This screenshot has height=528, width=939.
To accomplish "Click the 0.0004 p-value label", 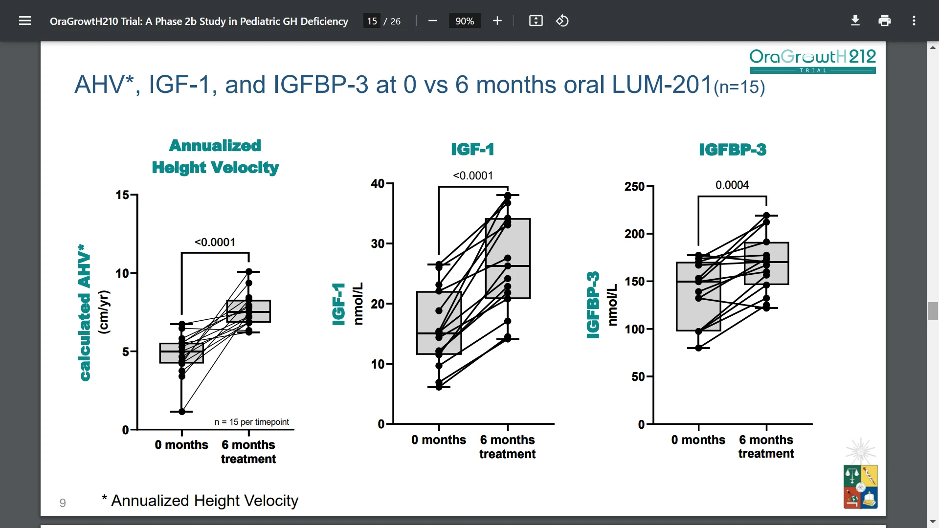I will click(732, 185).
